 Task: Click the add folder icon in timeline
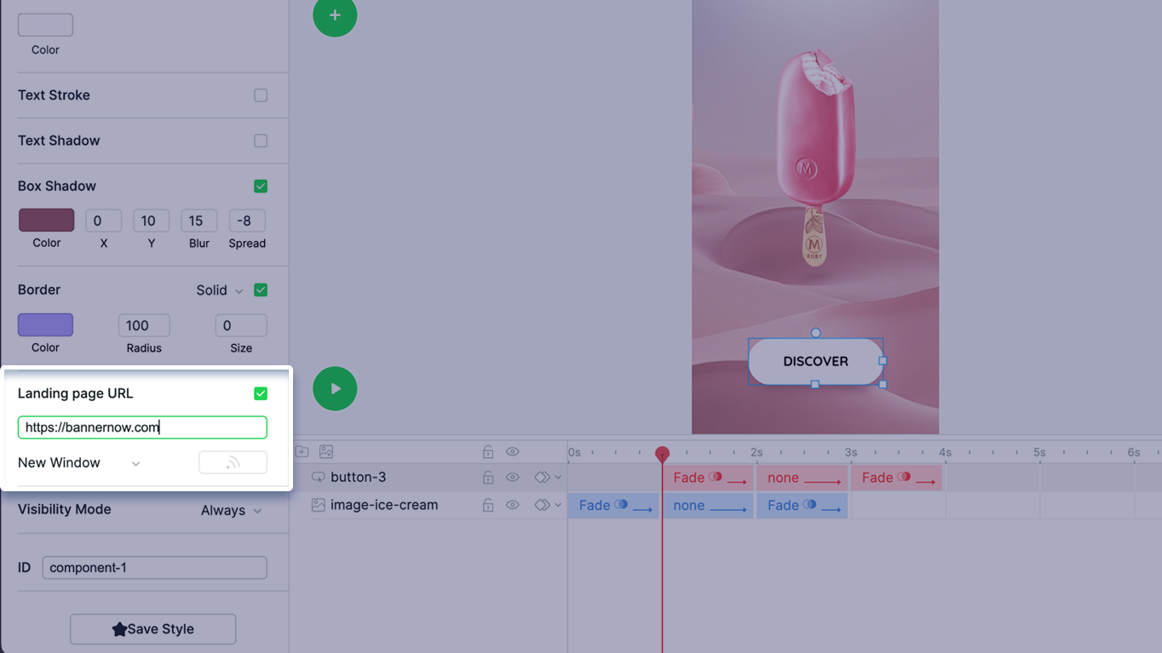click(302, 452)
